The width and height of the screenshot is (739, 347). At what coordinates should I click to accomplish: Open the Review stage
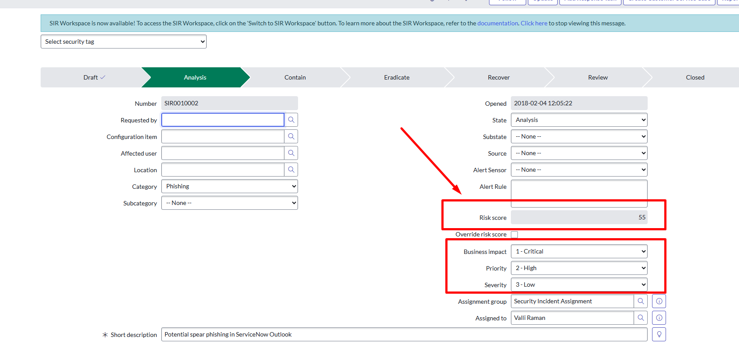coord(598,77)
